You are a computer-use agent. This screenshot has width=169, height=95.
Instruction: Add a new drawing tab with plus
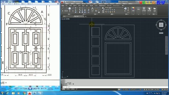point(86,16)
